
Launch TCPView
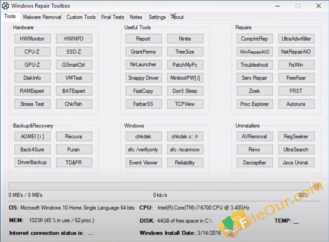point(185,104)
